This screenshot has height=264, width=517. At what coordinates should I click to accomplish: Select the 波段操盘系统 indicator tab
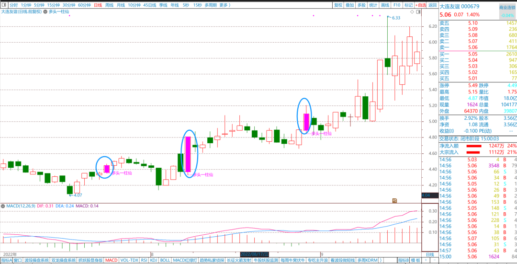pyautogui.click(x=37, y=260)
